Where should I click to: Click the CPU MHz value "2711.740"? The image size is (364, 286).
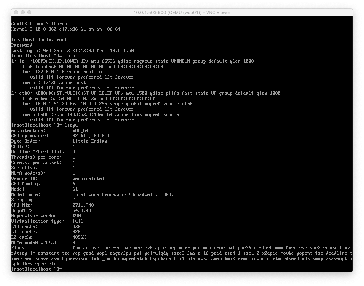tap(83, 205)
